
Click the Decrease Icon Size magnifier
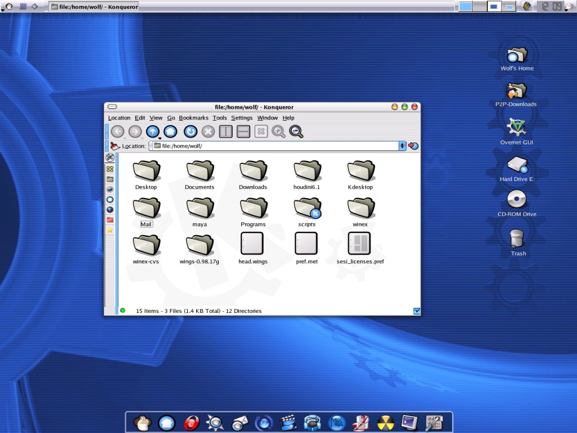point(296,131)
